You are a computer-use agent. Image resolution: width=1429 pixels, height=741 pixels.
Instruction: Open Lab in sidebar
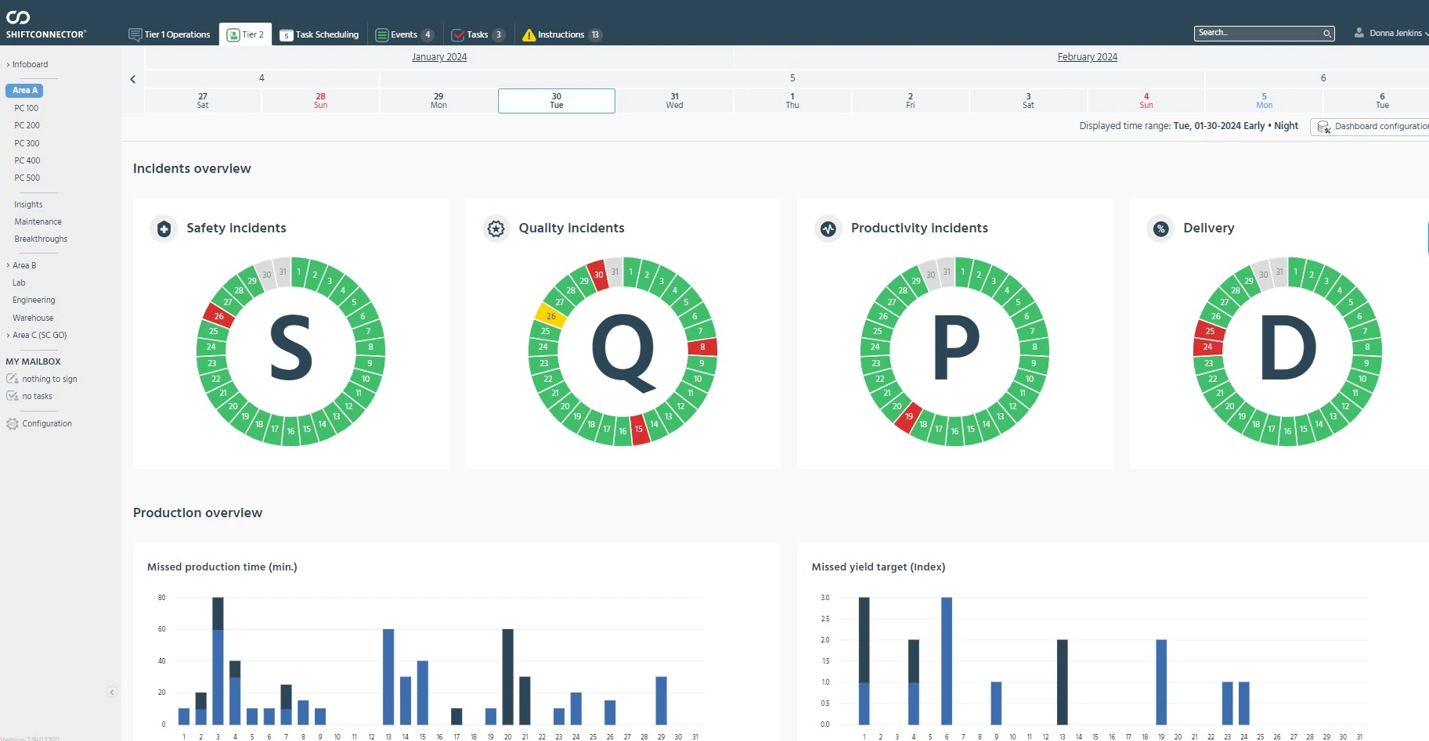19,282
